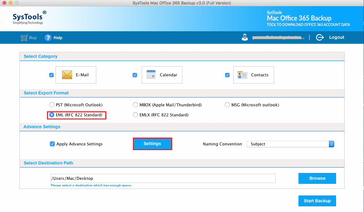Click the 'Select Export Format' heading text
This screenshot has height=212, width=364.
pos(46,93)
